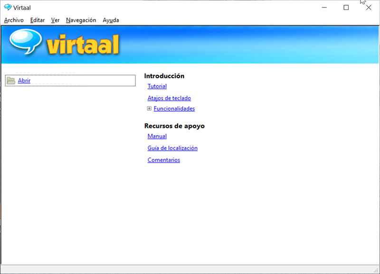Open the Manual link
This screenshot has height=274, width=380.
[157, 136]
